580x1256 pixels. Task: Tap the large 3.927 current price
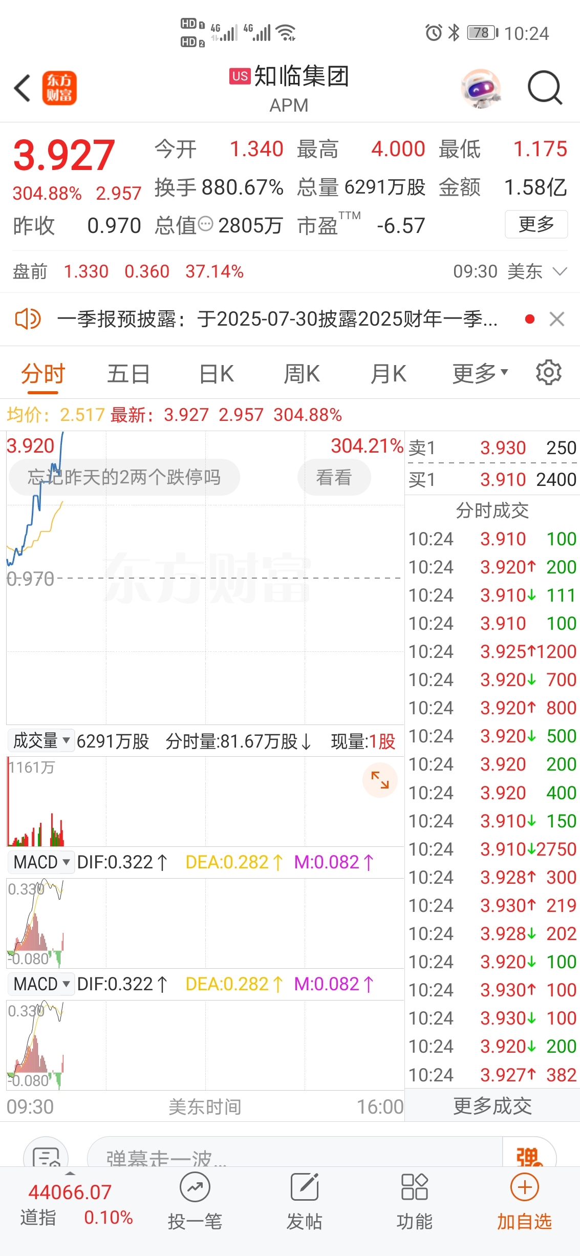tap(64, 155)
